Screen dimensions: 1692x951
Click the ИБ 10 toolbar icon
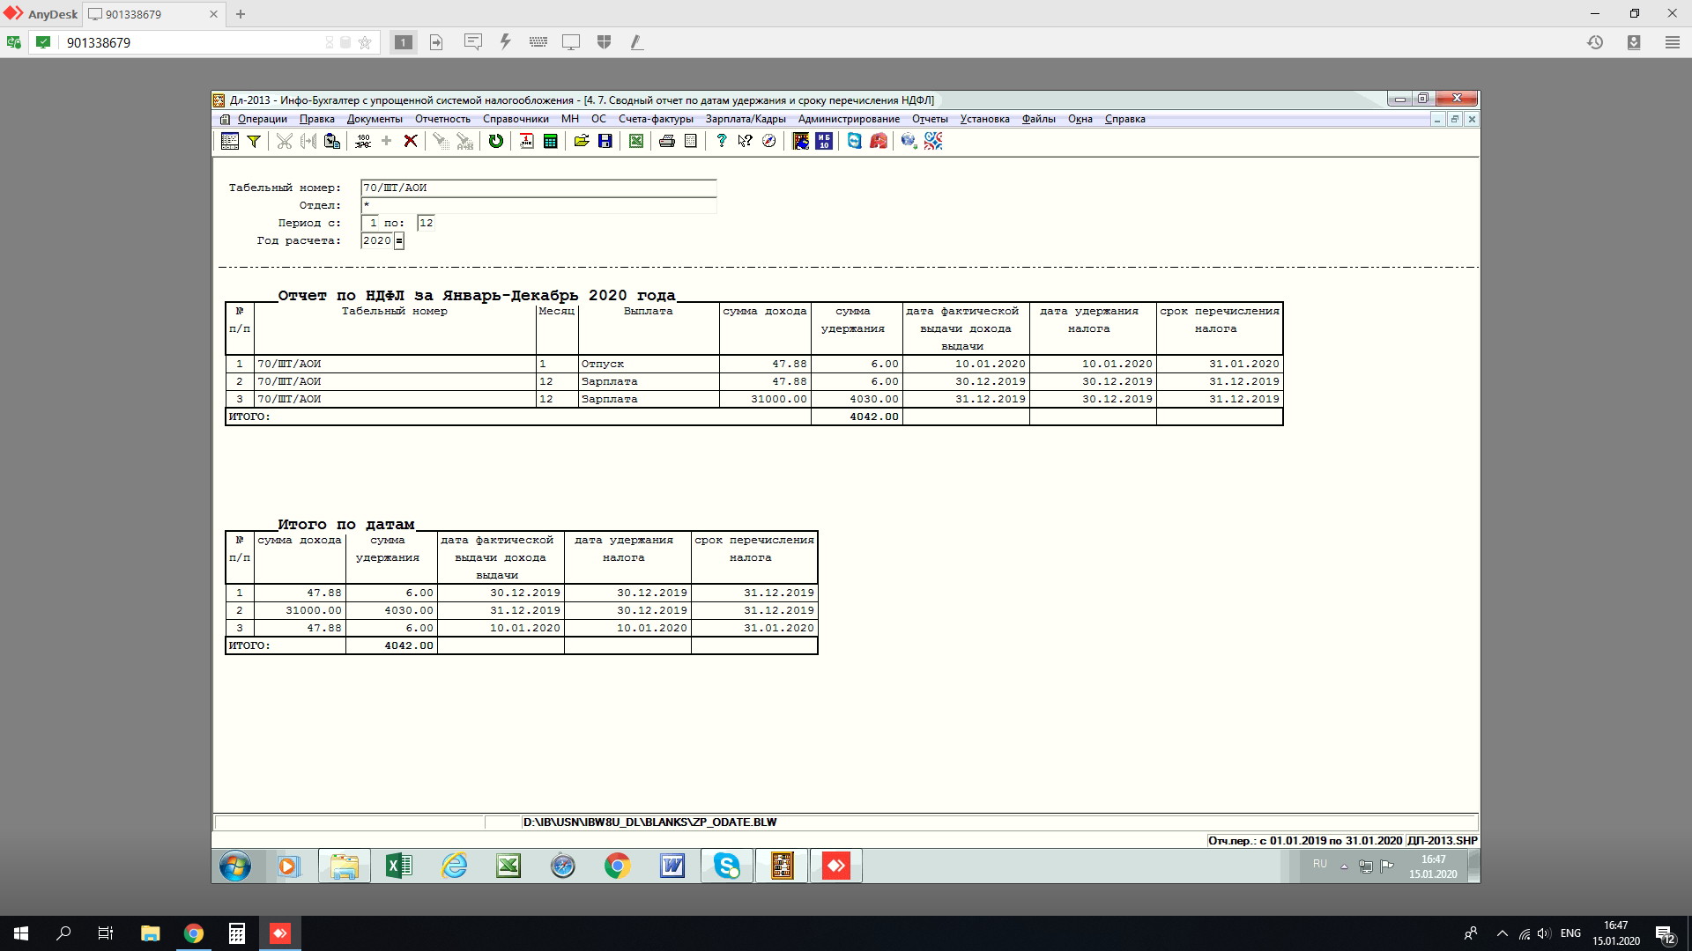point(824,141)
